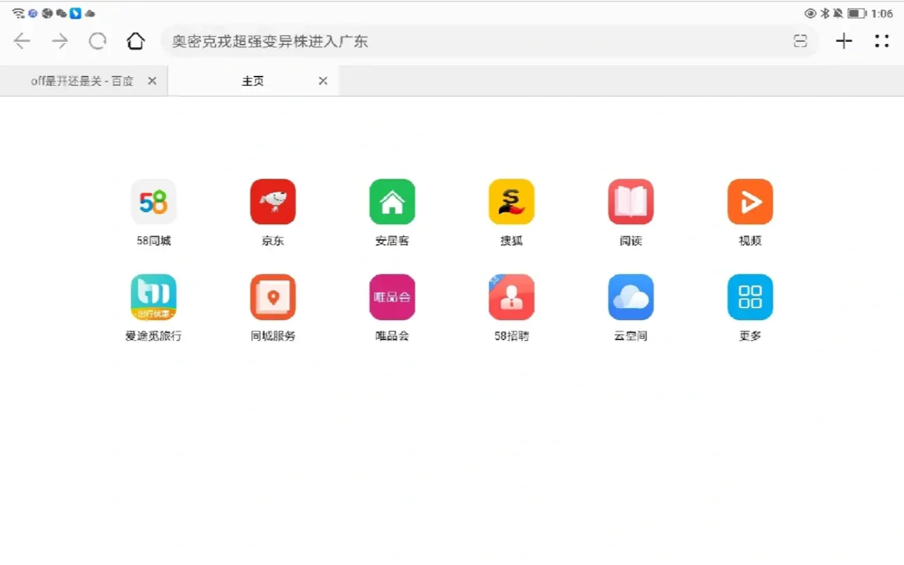Open the 视频 orange play icon

750,202
